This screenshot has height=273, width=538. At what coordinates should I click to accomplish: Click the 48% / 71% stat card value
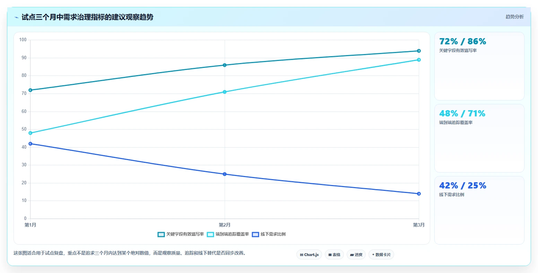tap(462, 114)
